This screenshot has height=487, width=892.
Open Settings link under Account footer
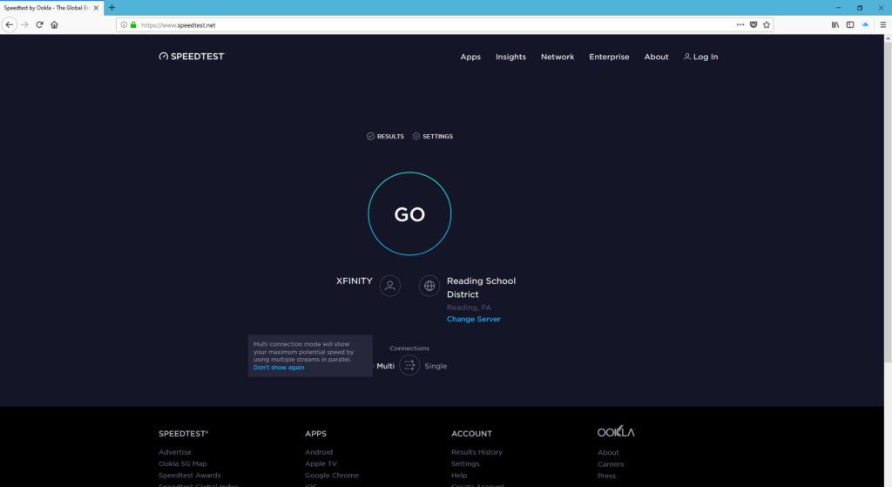point(465,463)
